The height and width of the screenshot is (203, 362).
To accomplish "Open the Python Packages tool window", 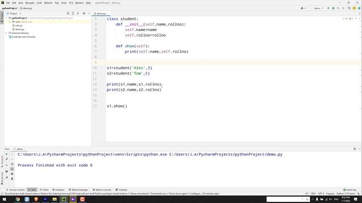I will coord(79,190).
